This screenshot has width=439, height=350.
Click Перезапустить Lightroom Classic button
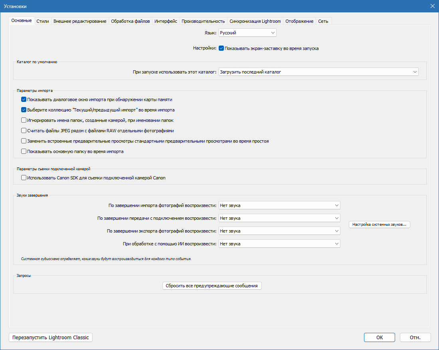pos(51,337)
